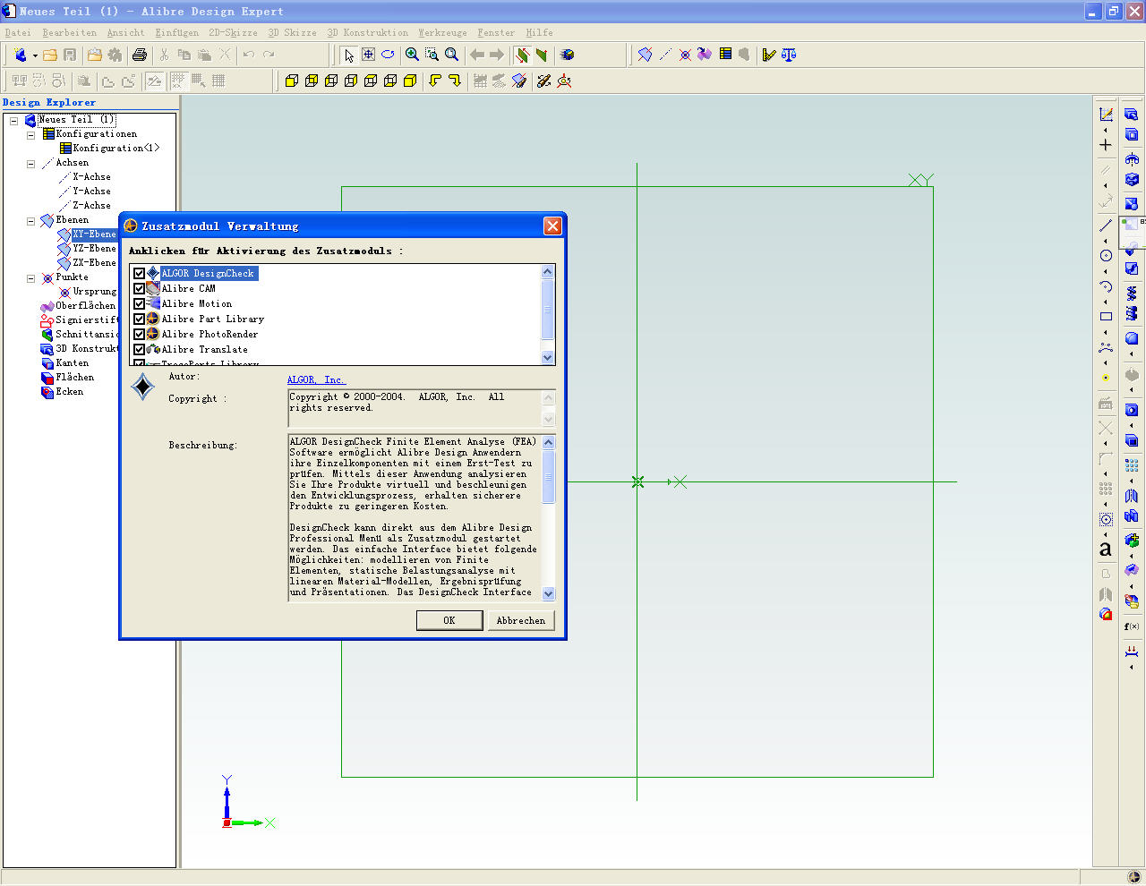Viewport: 1146px width, 886px height.
Task: Open the Datei menu
Action: point(18,32)
